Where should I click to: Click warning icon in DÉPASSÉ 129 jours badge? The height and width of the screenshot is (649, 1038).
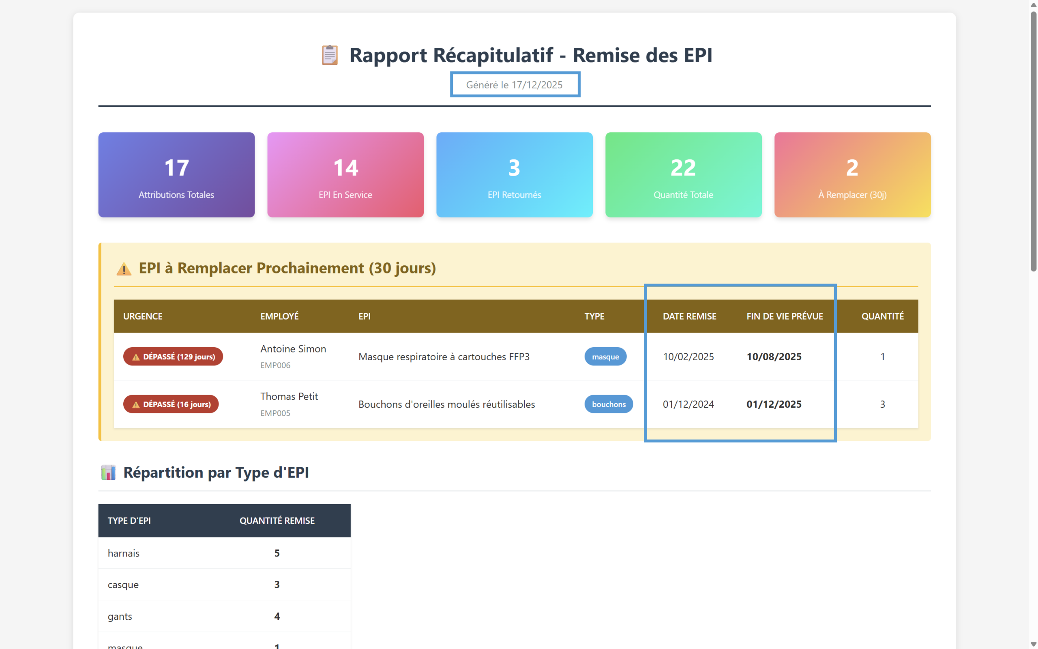(x=136, y=357)
